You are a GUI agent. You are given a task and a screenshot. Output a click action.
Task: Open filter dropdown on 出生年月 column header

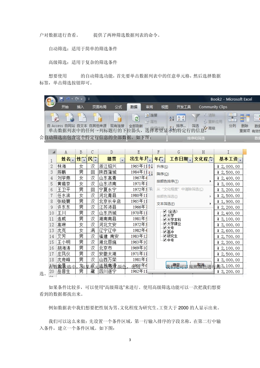click(x=150, y=160)
